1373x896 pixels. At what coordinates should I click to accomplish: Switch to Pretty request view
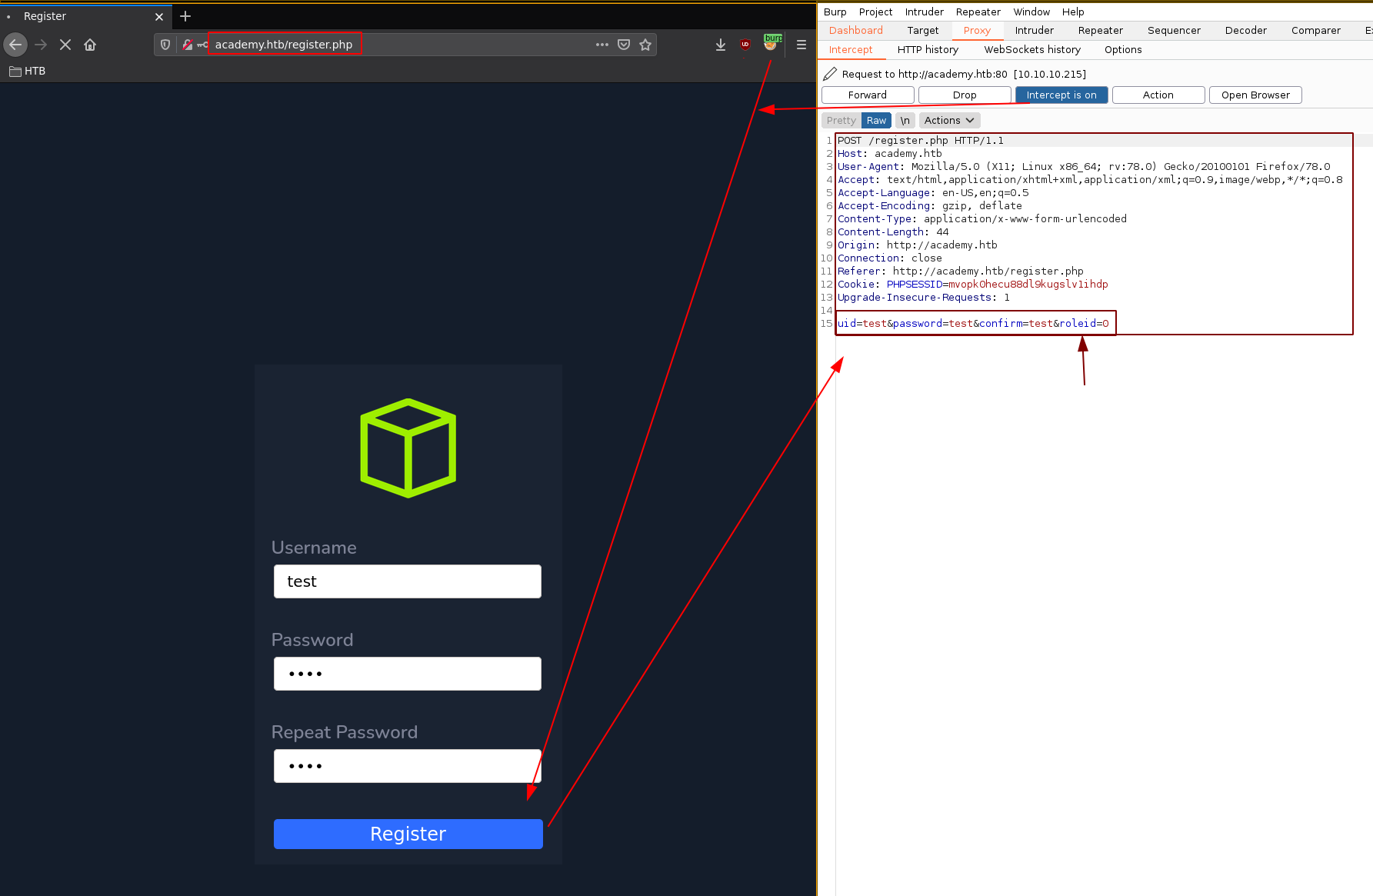(x=841, y=120)
